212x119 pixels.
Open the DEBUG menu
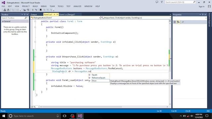43,6
